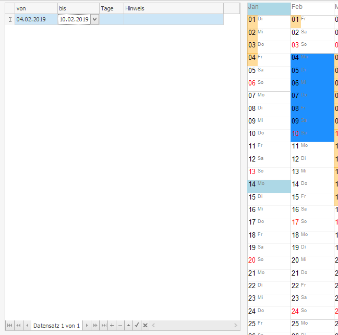Screen dimensions: 338x335
Task: Go to next record arrow
Action: pyautogui.click(x=87, y=326)
